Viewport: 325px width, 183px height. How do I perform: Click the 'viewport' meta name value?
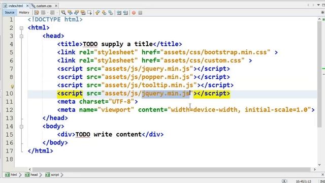click(116, 110)
